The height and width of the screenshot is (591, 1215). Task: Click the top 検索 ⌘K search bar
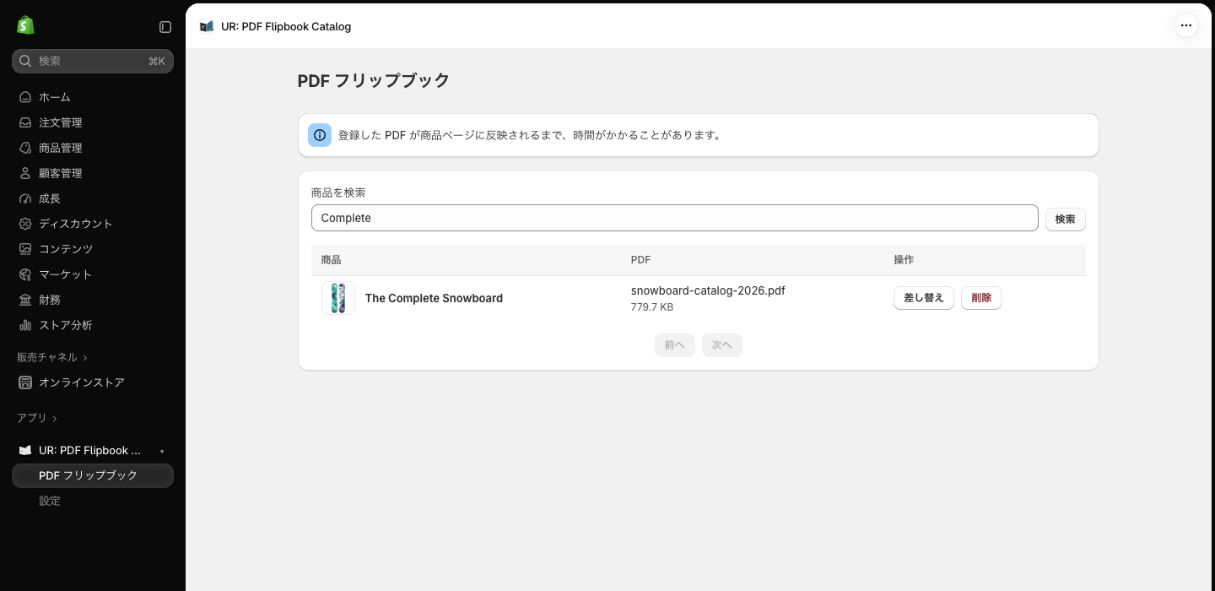click(93, 61)
